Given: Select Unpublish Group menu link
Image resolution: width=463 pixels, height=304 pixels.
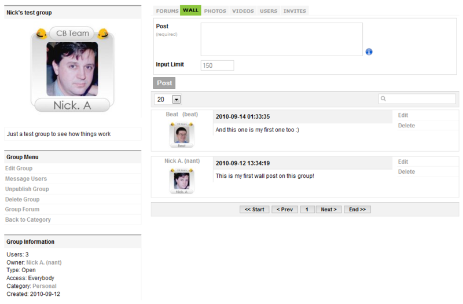Looking at the screenshot, I should click(x=27, y=189).
